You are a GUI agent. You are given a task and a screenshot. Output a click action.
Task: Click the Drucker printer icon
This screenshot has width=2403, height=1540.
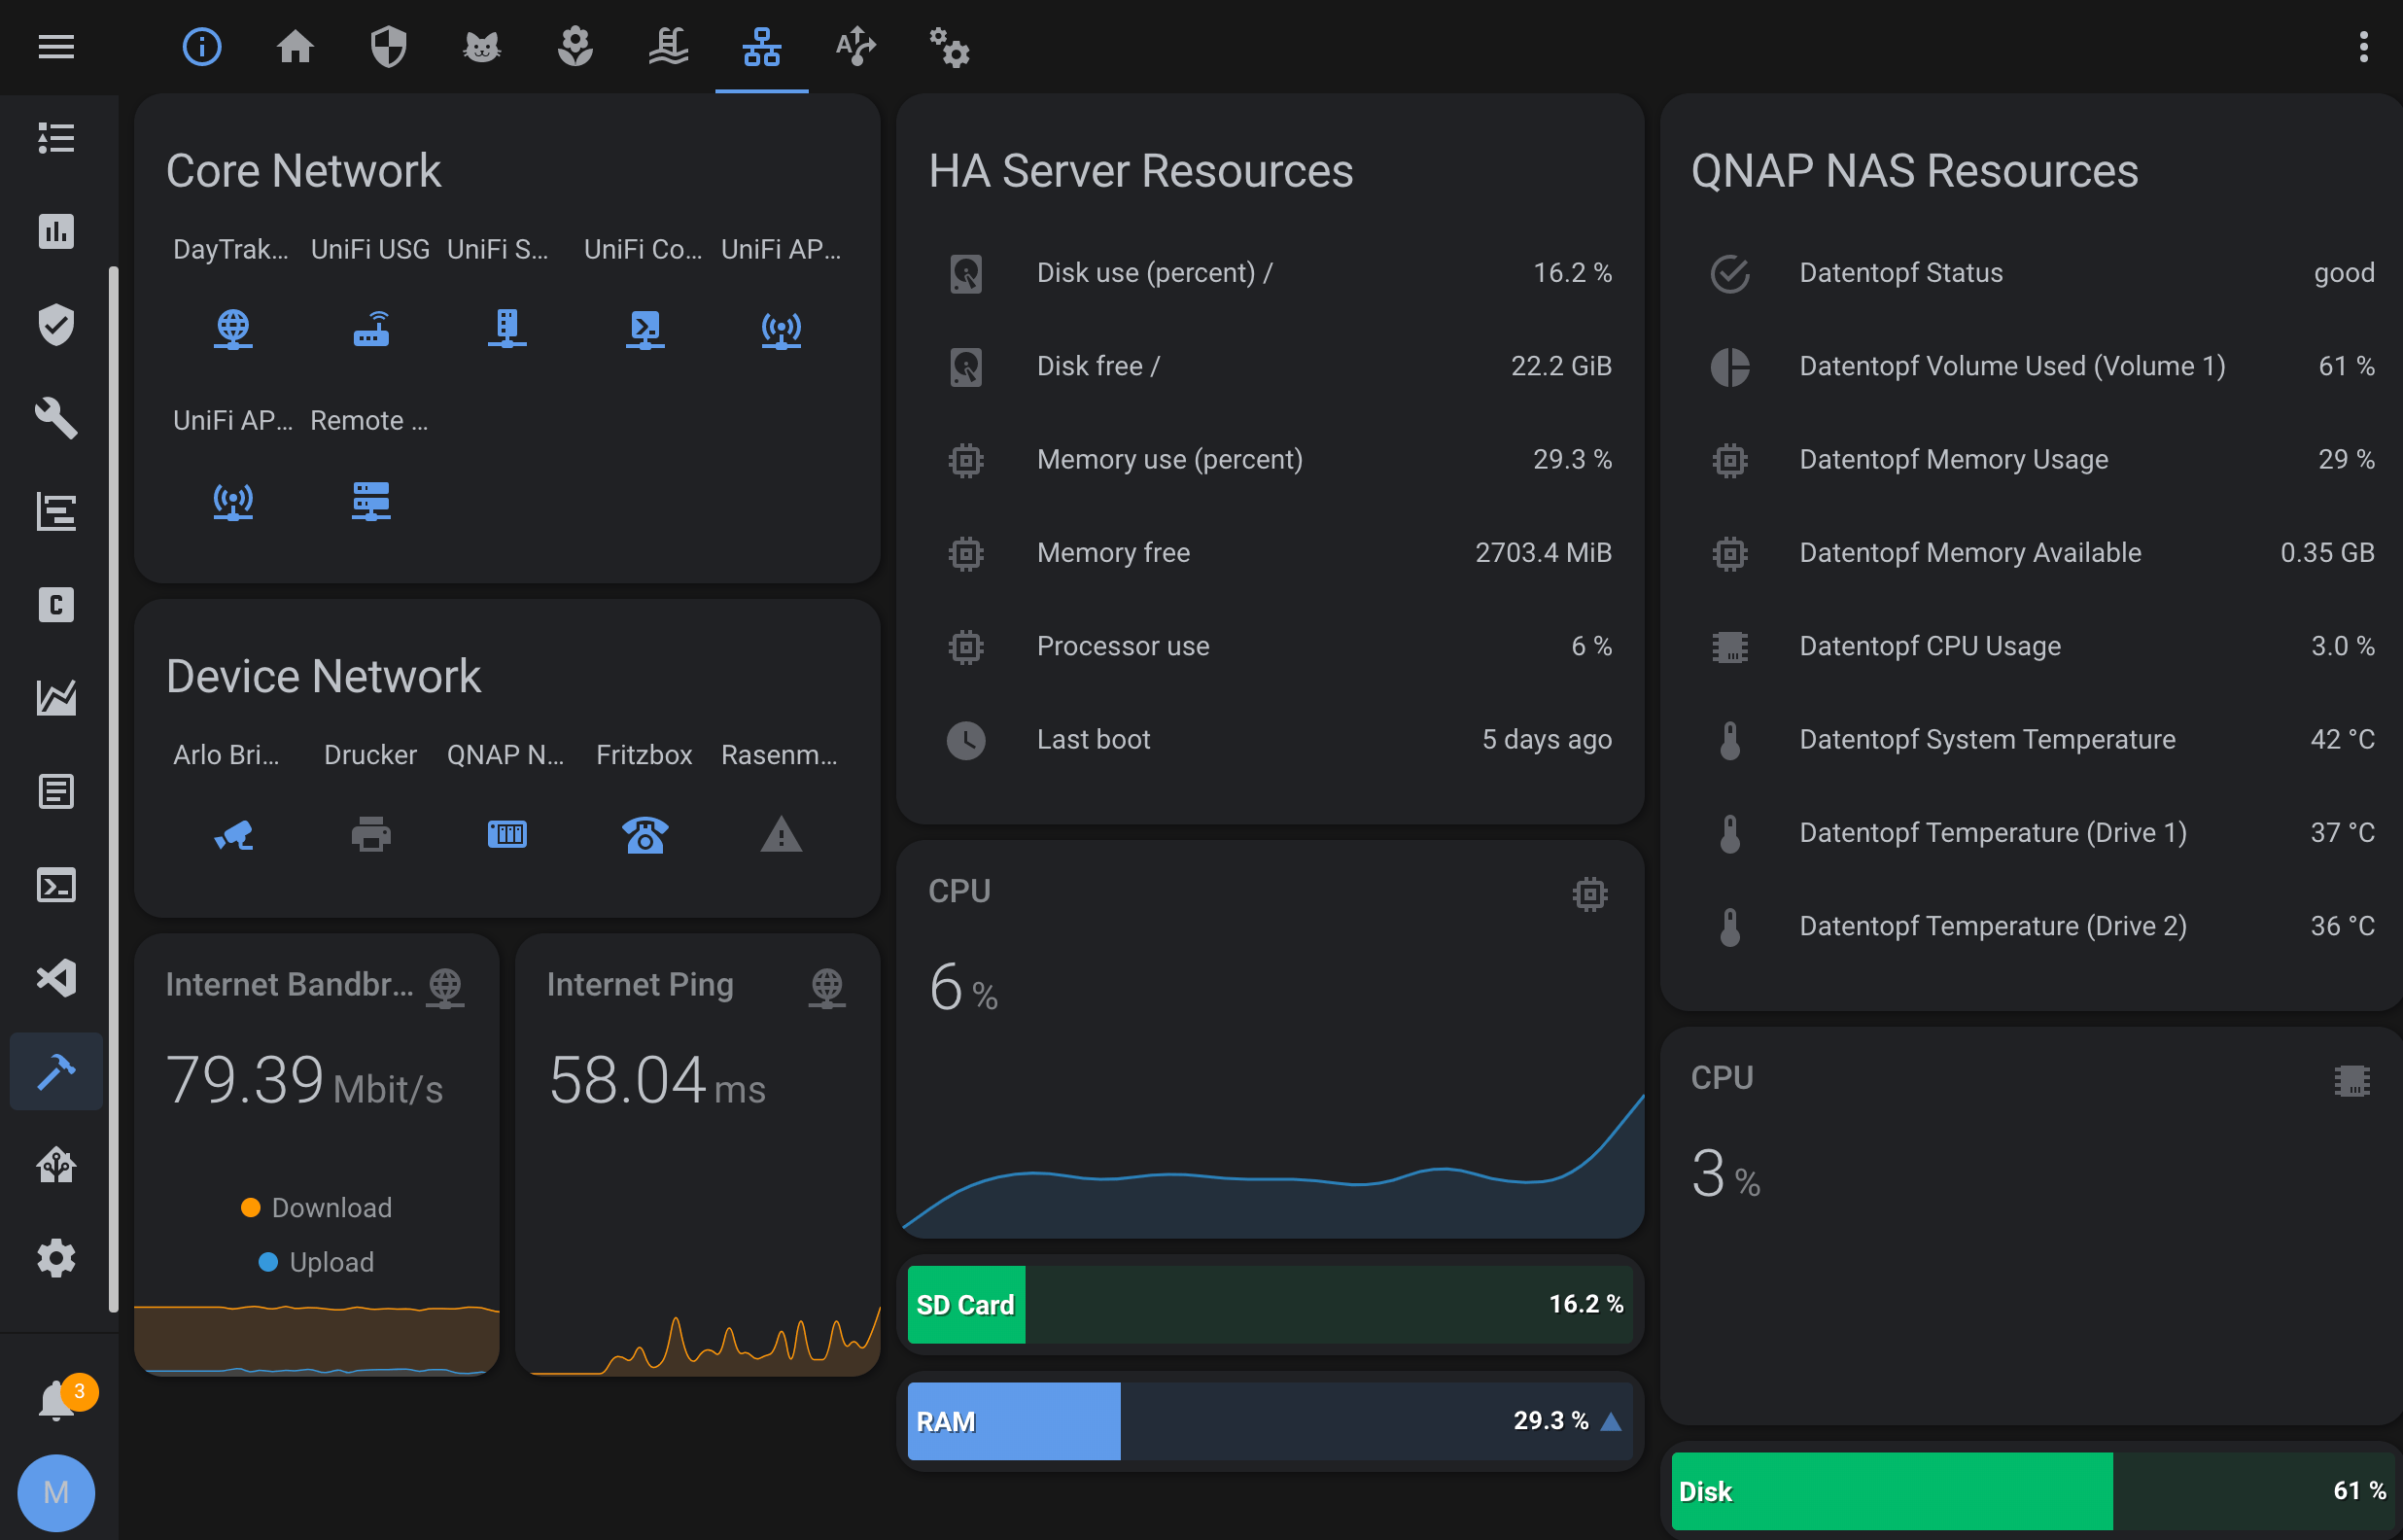tap(370, 834)
